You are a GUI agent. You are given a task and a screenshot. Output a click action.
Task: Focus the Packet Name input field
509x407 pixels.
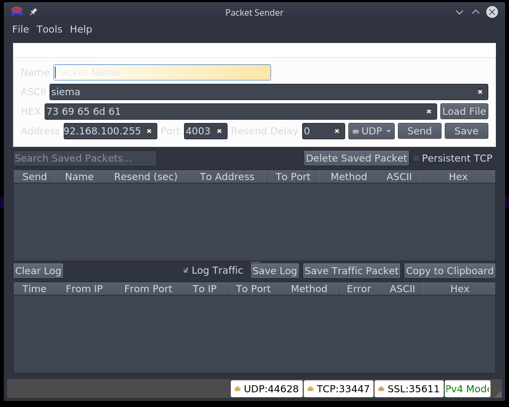tap(162, 72)
